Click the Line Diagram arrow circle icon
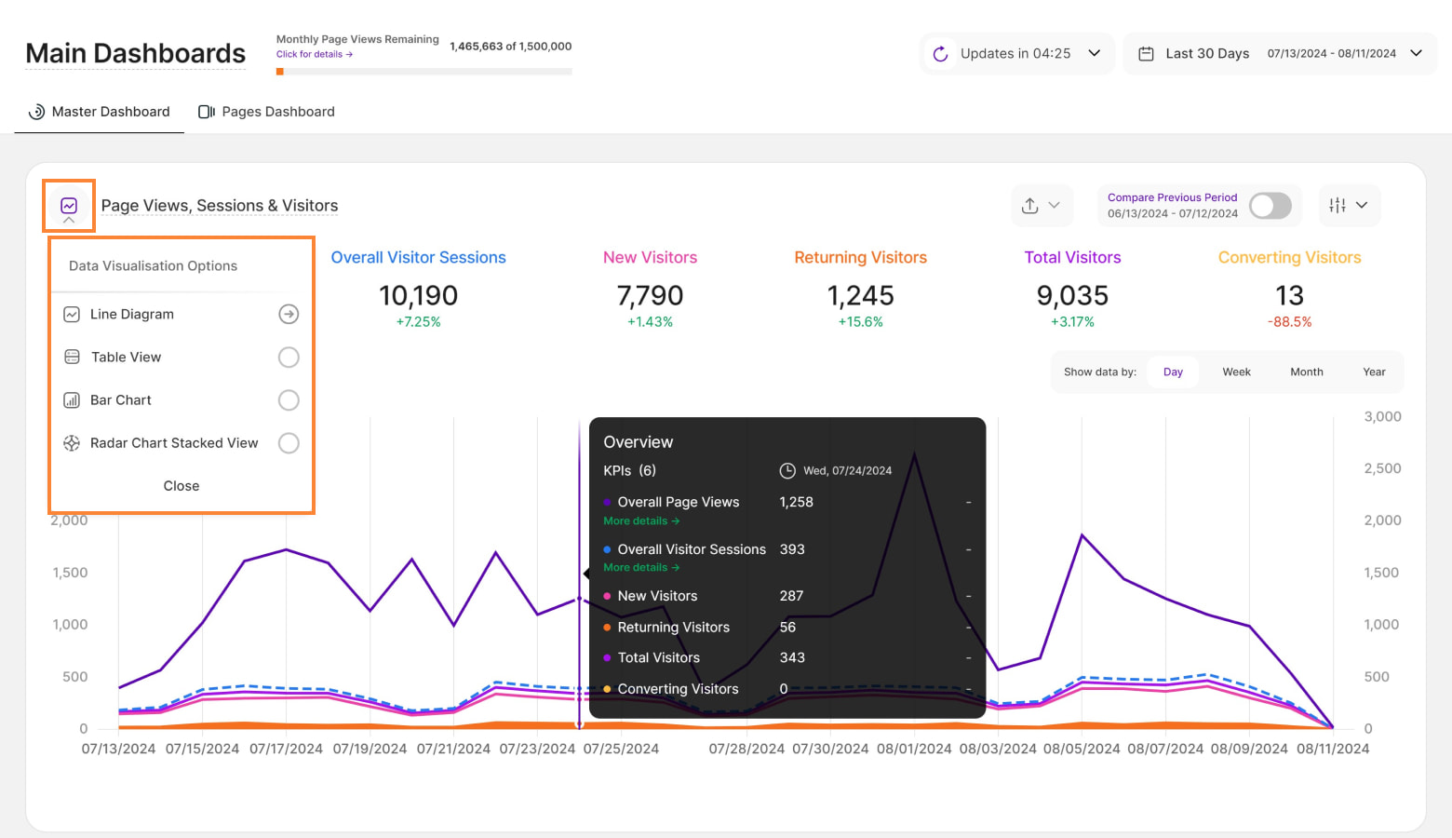1452x838 pixels. (289, 315)
